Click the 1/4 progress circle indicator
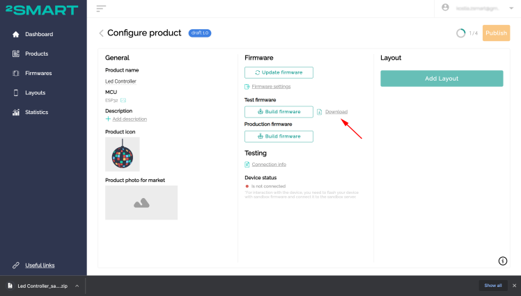Image resolution: width=521 pixels, height=296 pixels. tap(460, 33)
